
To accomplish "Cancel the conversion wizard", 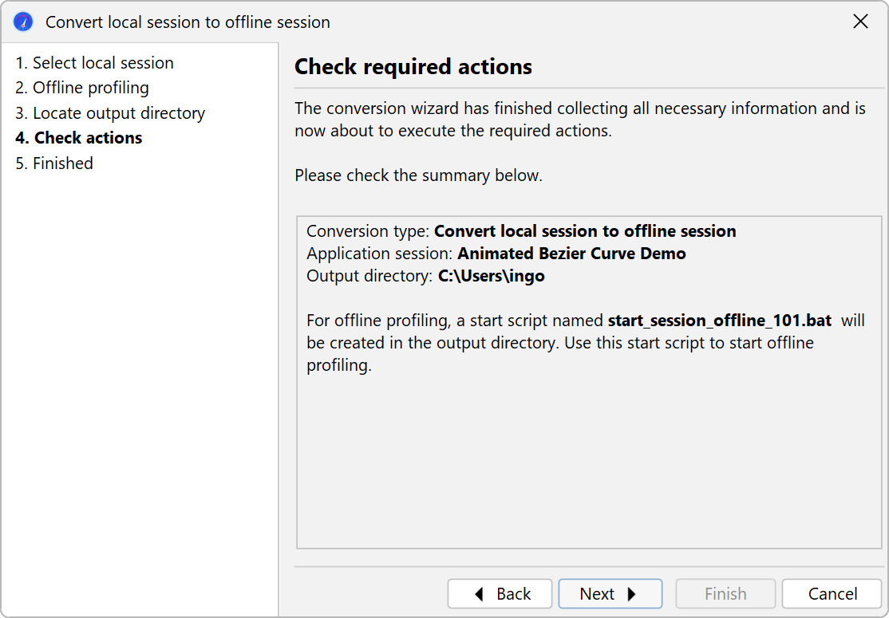I will coord(832,594).
